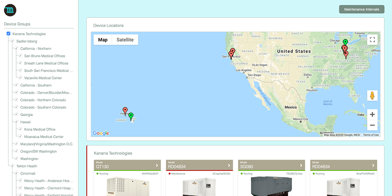
Task: Click the 'Device Locations' heading
Action: click(x=109, y=25)
